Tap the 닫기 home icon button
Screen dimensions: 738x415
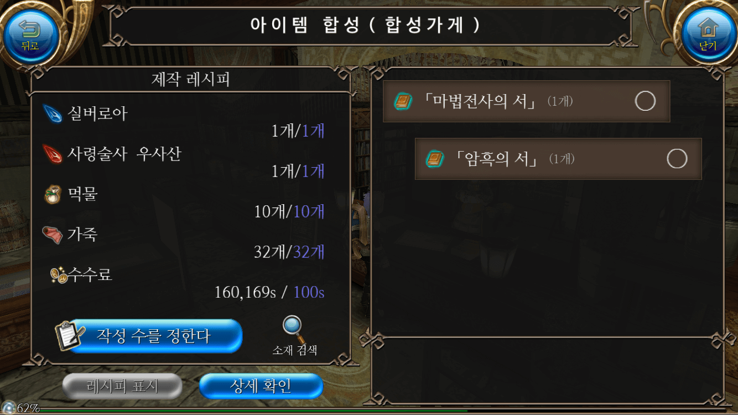(708, 34)
